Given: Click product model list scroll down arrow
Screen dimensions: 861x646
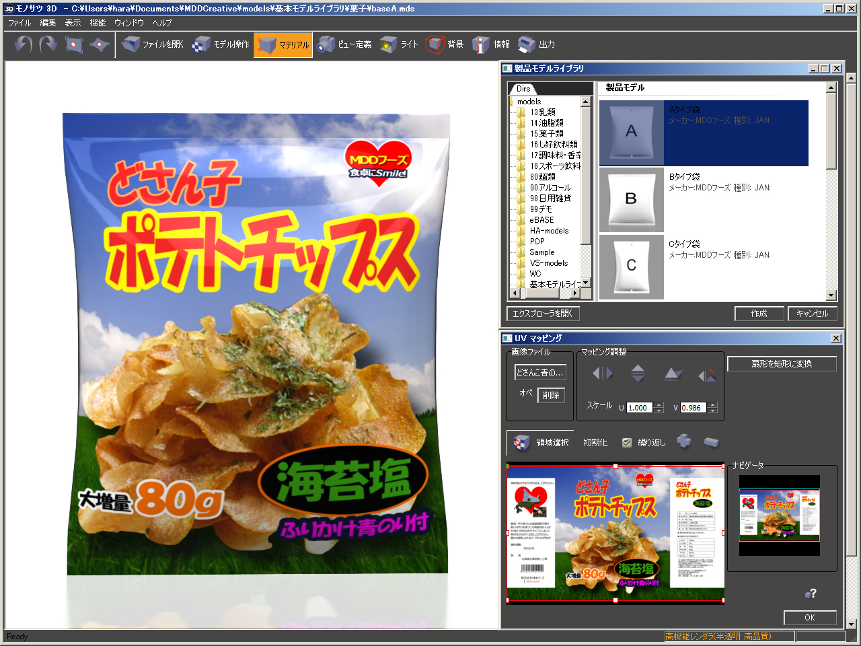Looking at the screenshot, I should [x=831, y=295].
